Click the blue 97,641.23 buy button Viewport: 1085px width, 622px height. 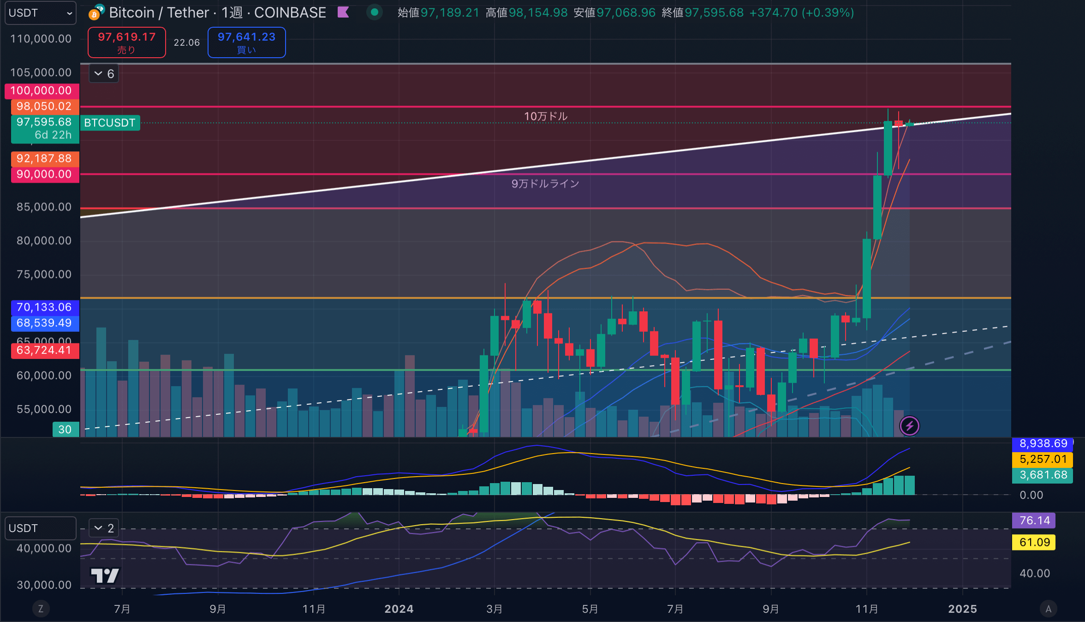pyautogui.click(x=246, y=42)
